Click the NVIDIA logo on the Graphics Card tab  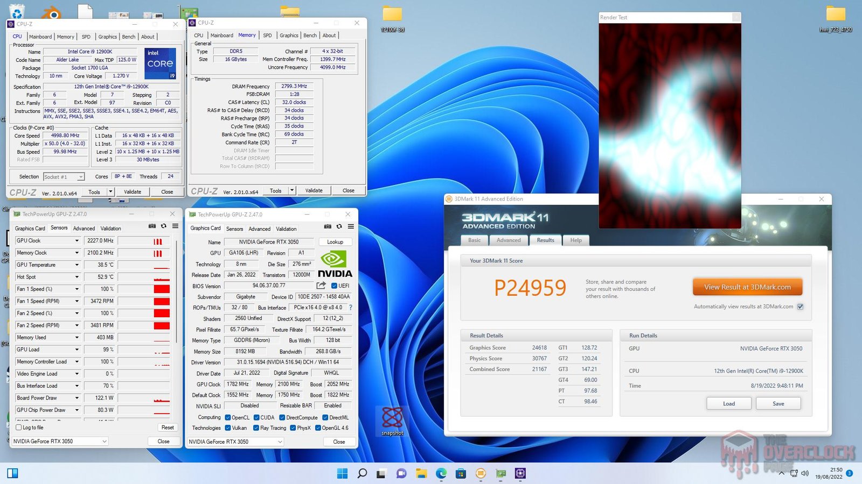point(334,264)
